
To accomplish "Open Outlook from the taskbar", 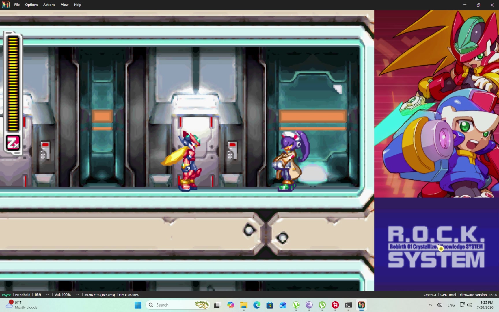I will click(x=283, y=305).
